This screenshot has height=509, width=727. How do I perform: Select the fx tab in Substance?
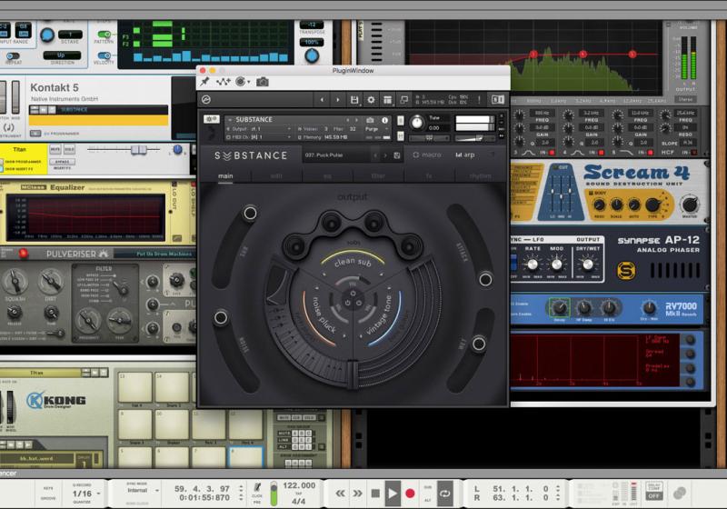pyautogui.click(x=429, y=176)
